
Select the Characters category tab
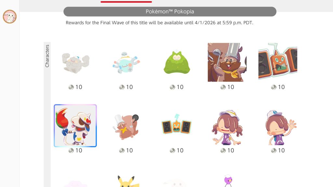pyautogui.click(x=47, y=56)
